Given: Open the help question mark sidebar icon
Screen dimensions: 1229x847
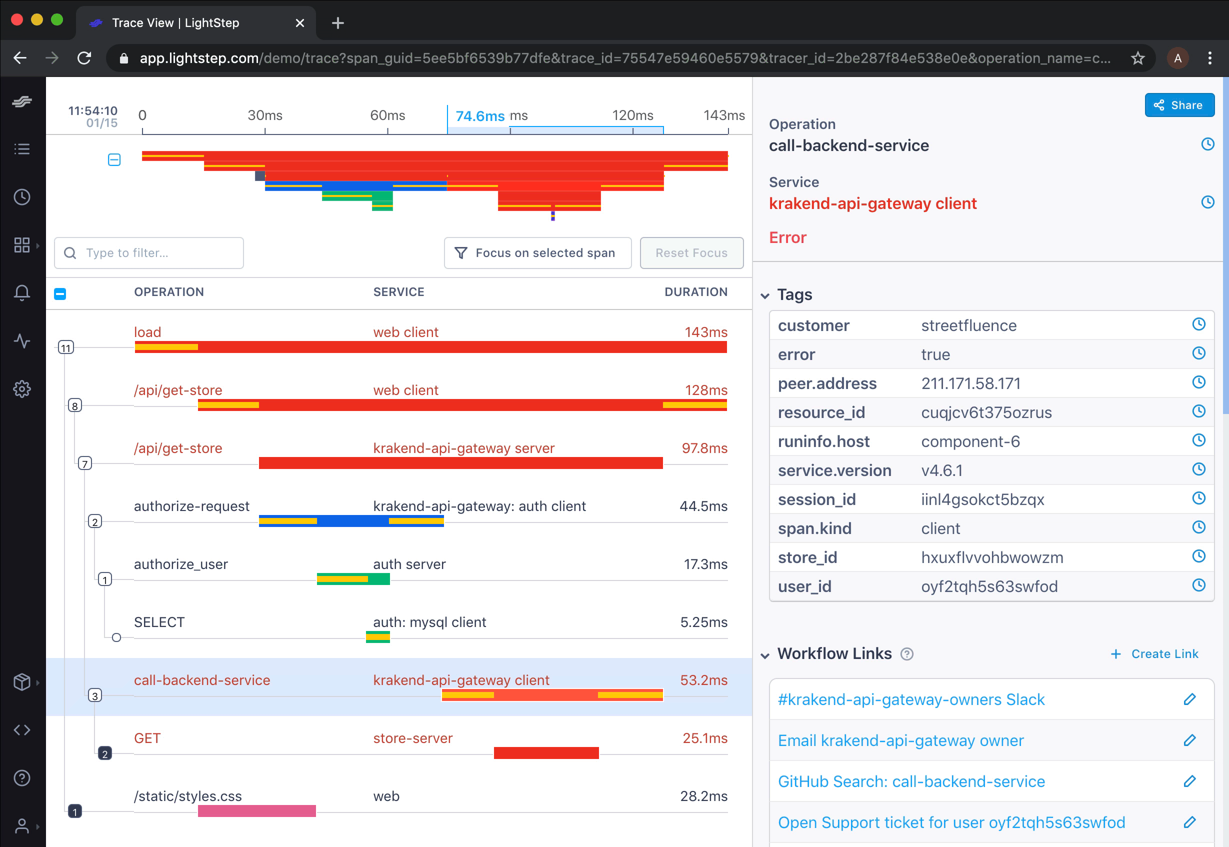Looking at the screenshot, I should pos(22,778).
